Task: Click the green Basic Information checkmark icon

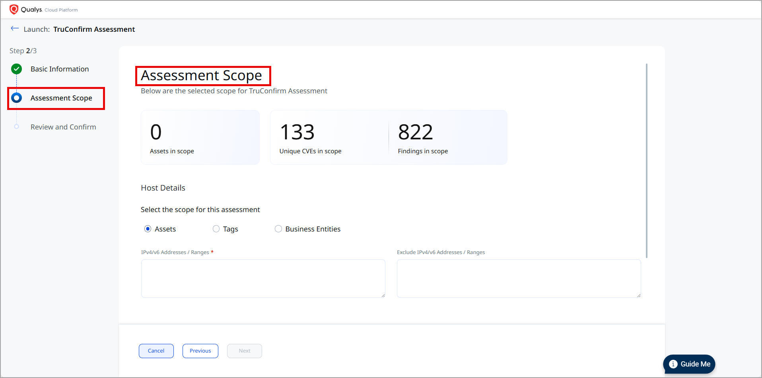Action: tap(16, 69)
